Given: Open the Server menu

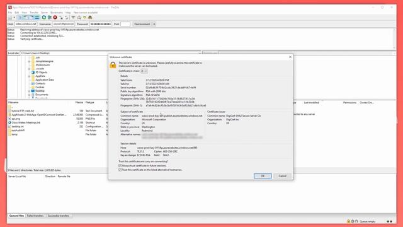Looking at the screenshot, I should (x=44, y=13).
